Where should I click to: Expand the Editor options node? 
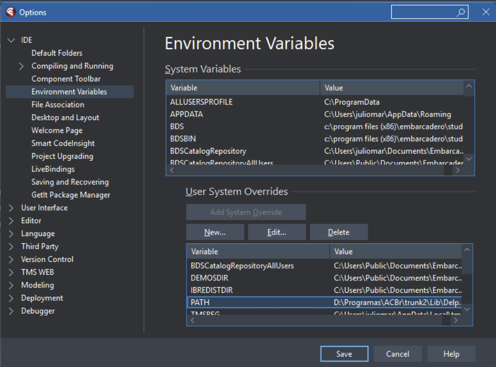[x=11, y=221]
